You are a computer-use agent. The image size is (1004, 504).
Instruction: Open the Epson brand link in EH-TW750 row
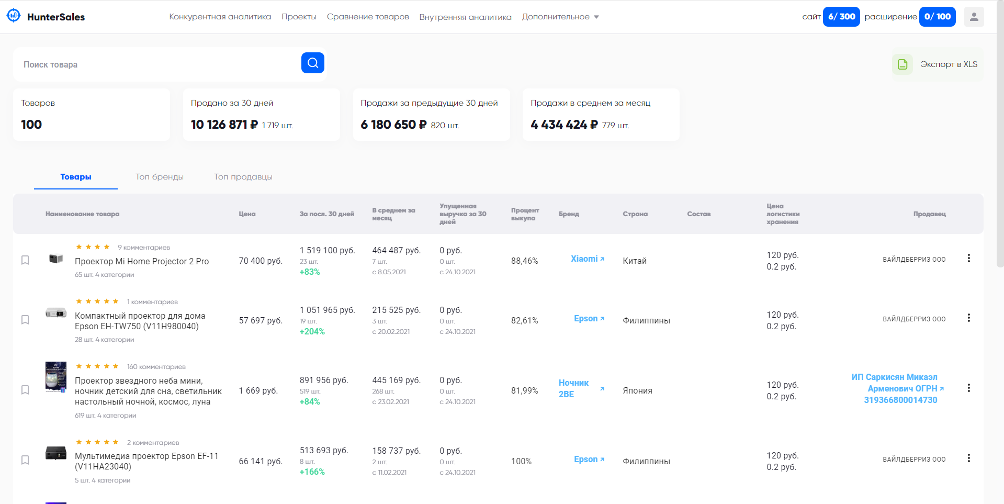point(589,318)
